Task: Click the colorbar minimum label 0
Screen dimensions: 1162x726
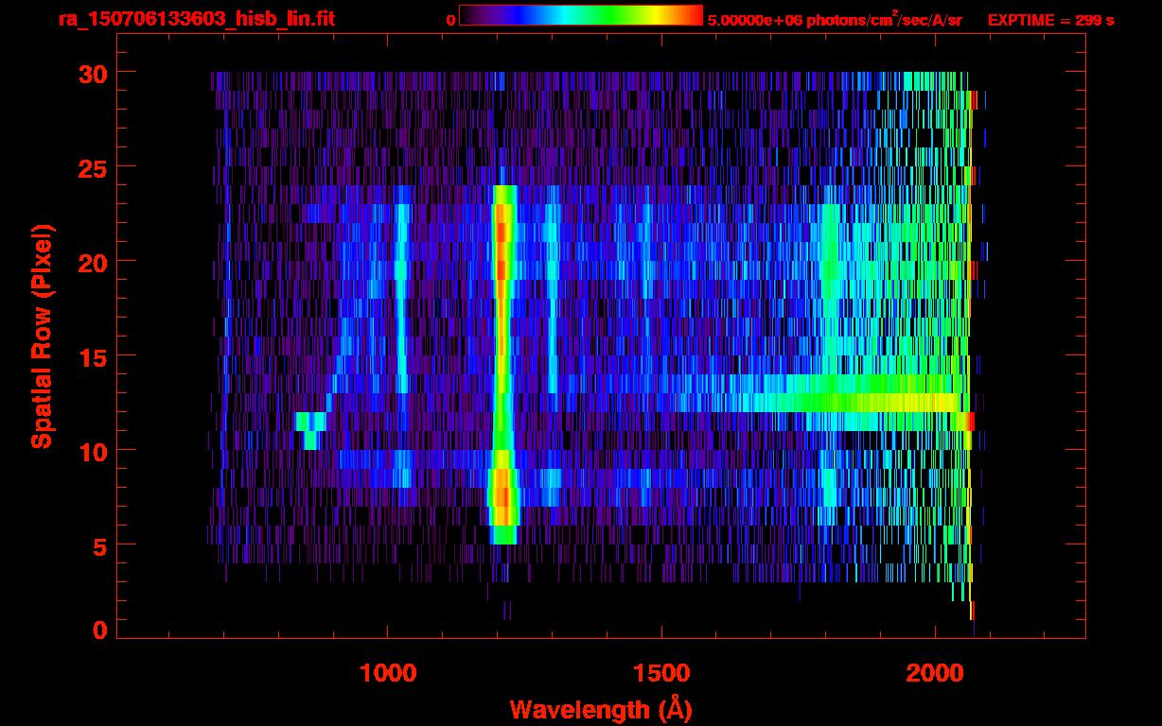Action: [450, 20]
